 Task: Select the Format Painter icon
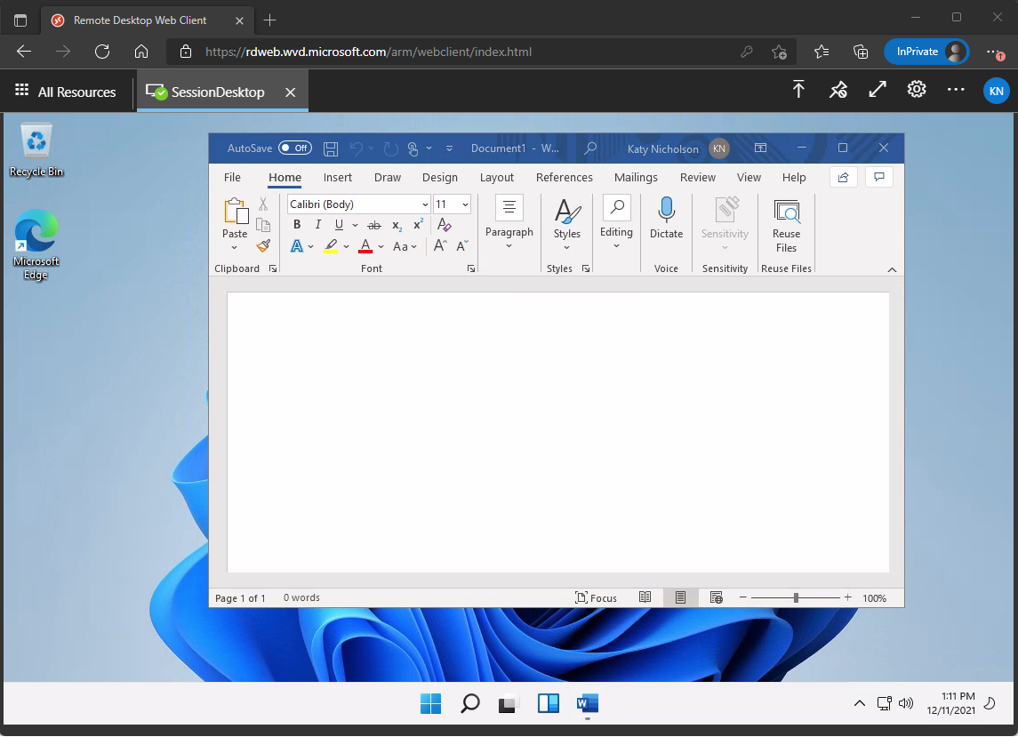[x=263, y=245]
